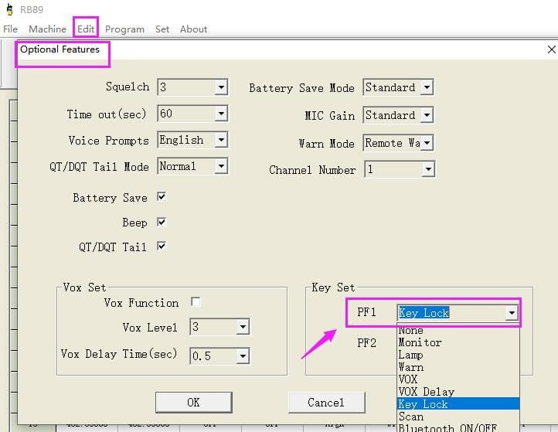Open the About menu
This screenshot has width=558, height=432.
click(x=193, y=29)
